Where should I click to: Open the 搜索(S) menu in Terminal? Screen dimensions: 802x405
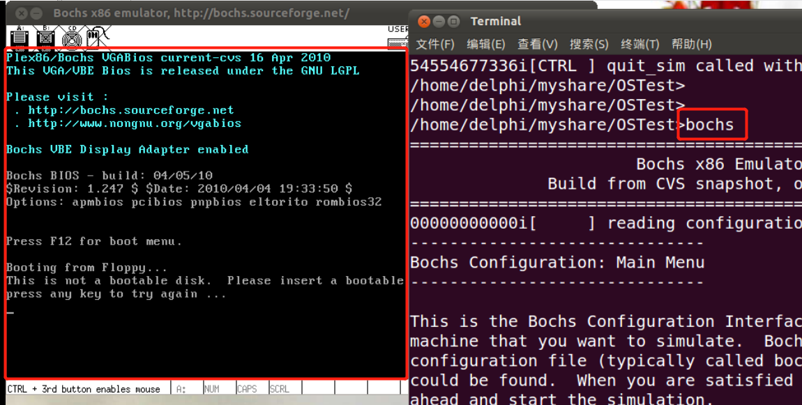coord(589,44)
